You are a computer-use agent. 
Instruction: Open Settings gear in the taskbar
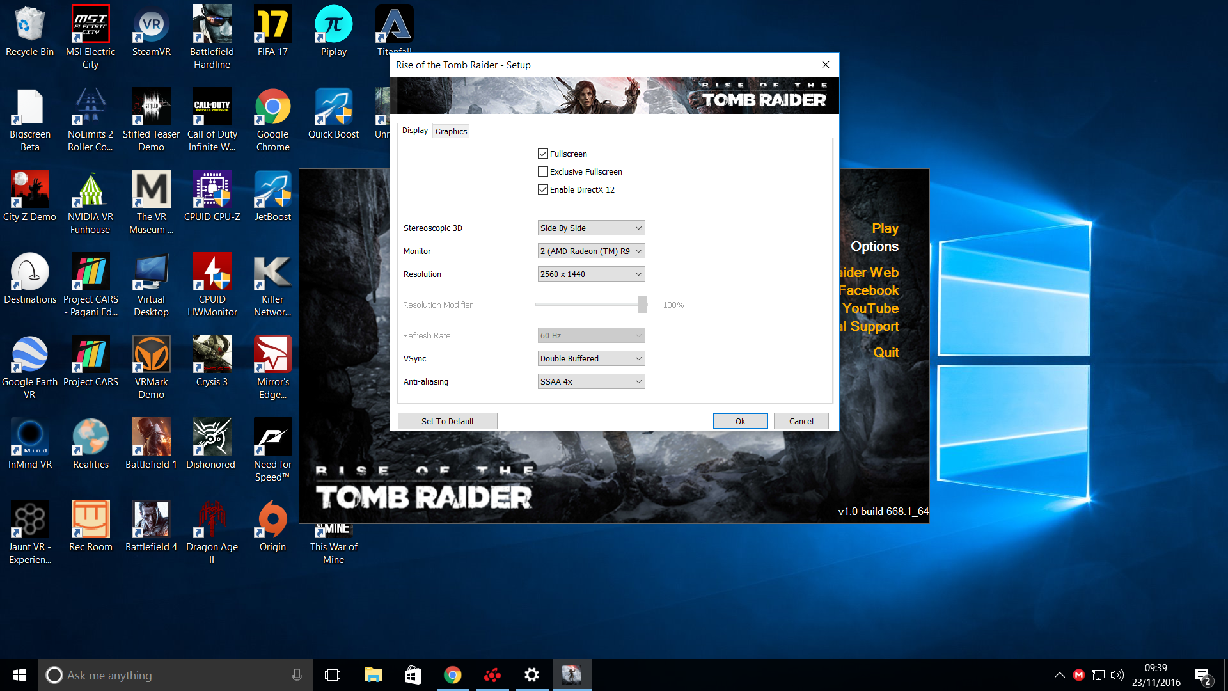(x=531, y=675)
